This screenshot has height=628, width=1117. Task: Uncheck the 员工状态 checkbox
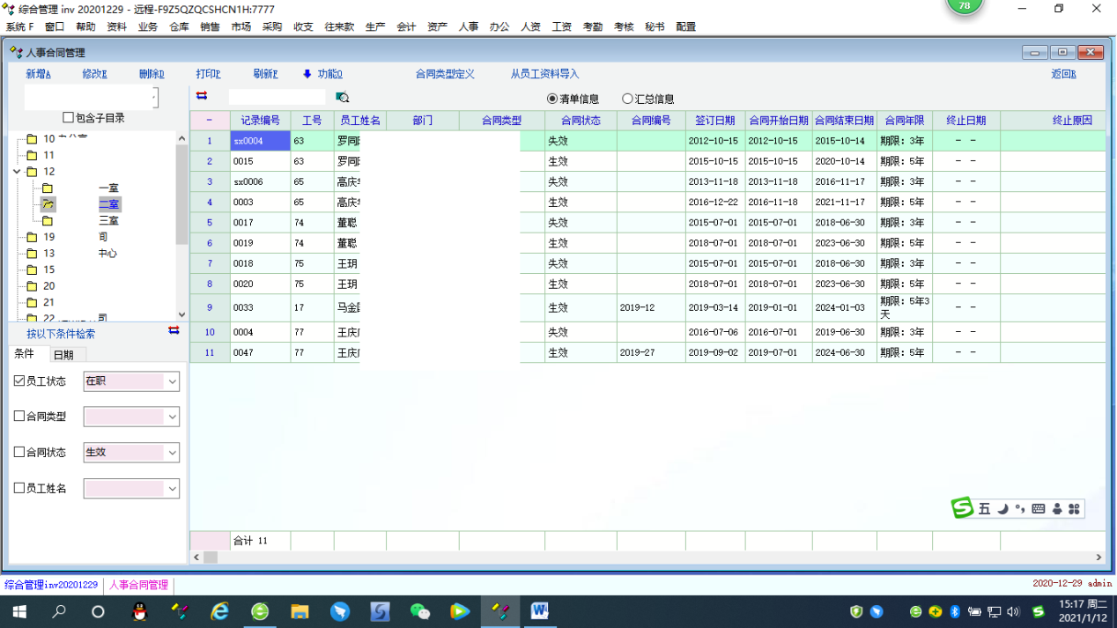coord(19,381)
